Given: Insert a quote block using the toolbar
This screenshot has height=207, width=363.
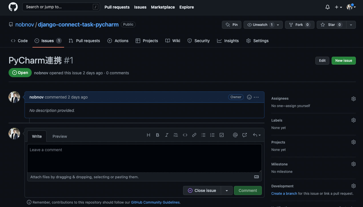Looking at the screenshot, I should pyautogui.click(x=176, y=135).
